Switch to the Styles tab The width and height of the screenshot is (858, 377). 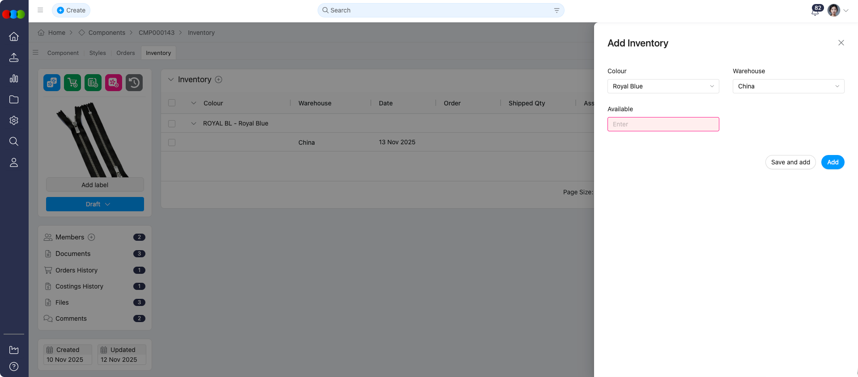pos(98,53)
